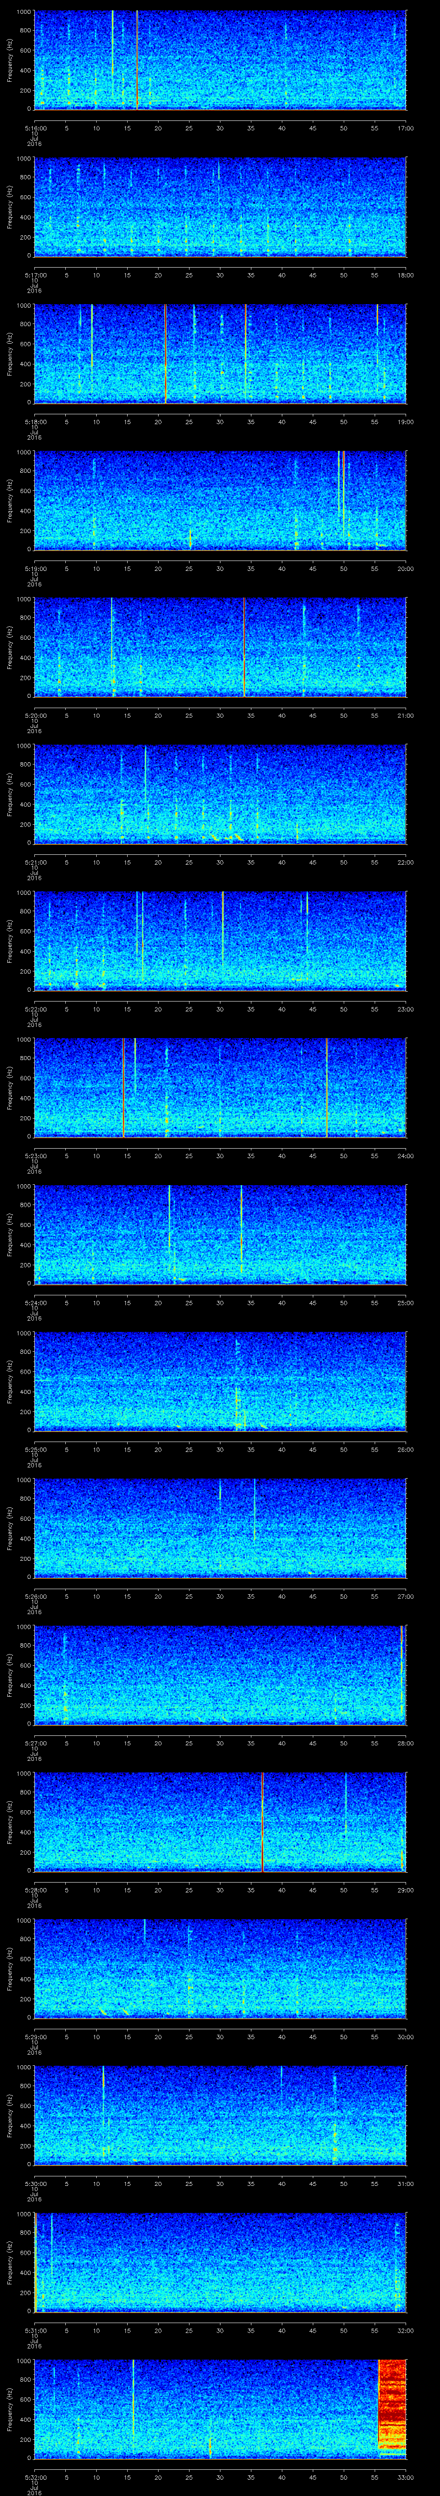This screenshot has width=440, height=2496.
Task: Click the '5:32:00' start time label
Action: (35, 2477)
